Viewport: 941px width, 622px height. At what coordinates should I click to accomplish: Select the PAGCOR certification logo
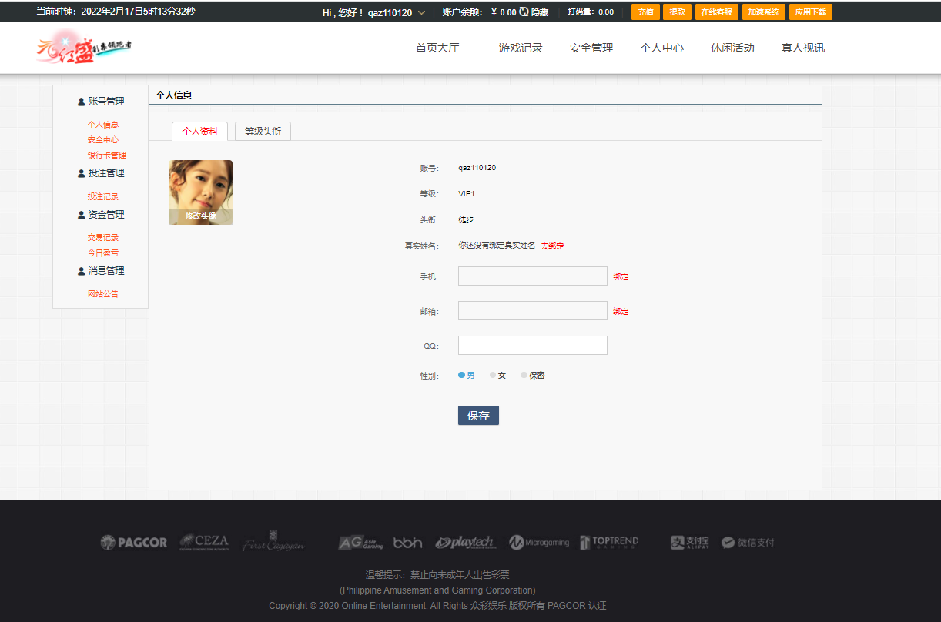tap(133, 542)
